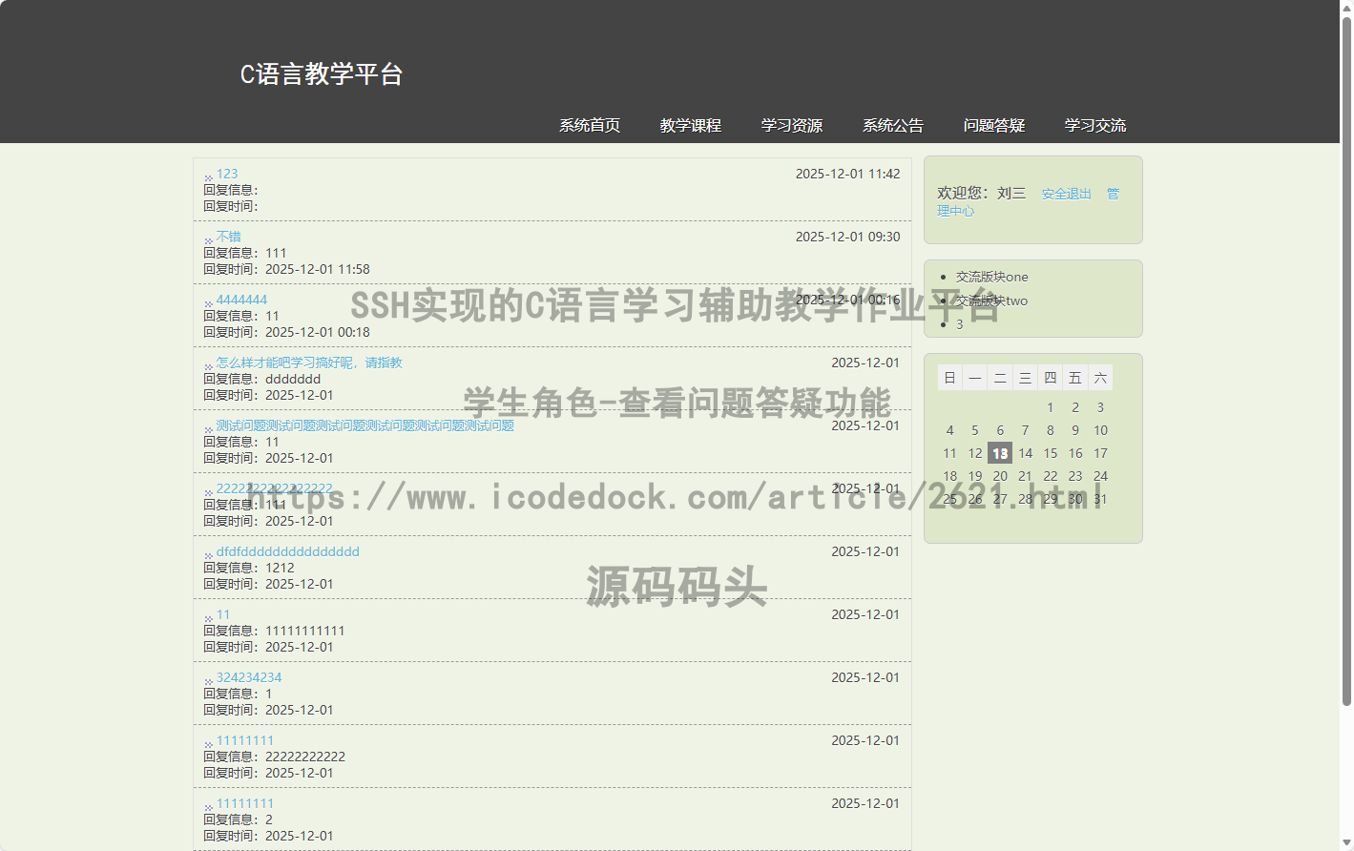Go to the 教学课程 menu item
Viewport: 1354px width, 851px height.
point(690,125)
